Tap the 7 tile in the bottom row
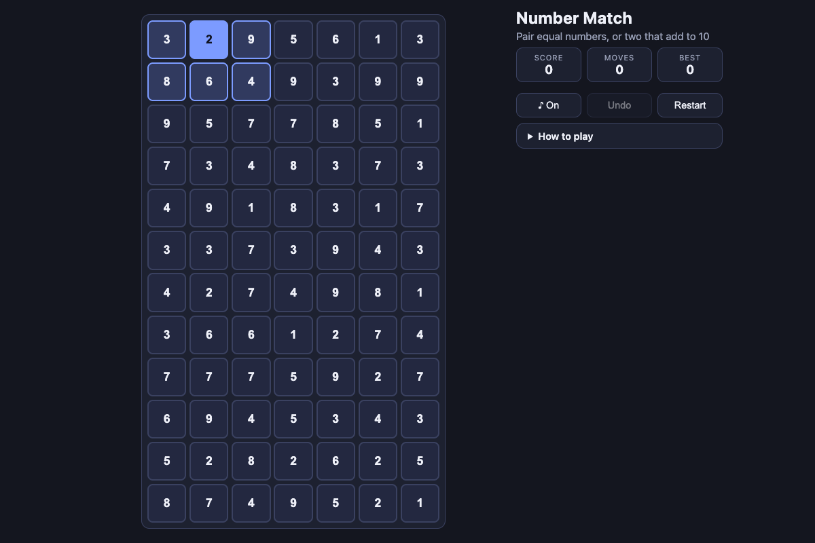The height and width of the screenshot is (543, 815). pyautogui.click(x=209, y=503)
